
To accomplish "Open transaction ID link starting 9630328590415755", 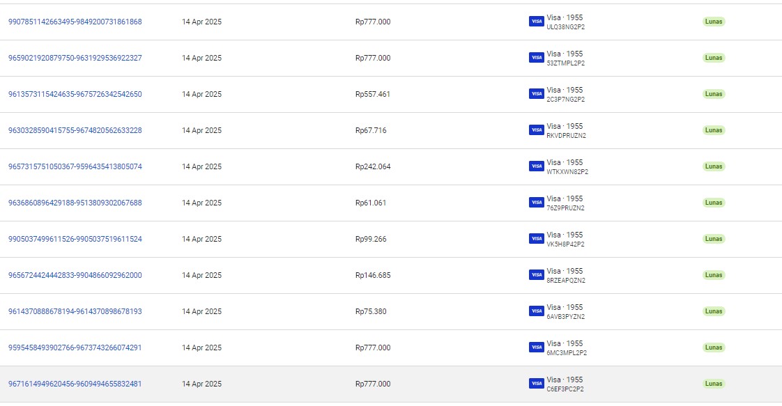I will [75, 130].
